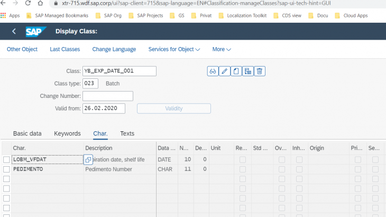Click the Other Object button

click(22, 49)
